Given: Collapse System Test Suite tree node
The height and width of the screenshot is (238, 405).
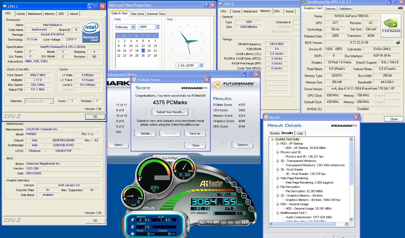Looking at the screenshot, I should pyautogui.click(x=273, y=139).
